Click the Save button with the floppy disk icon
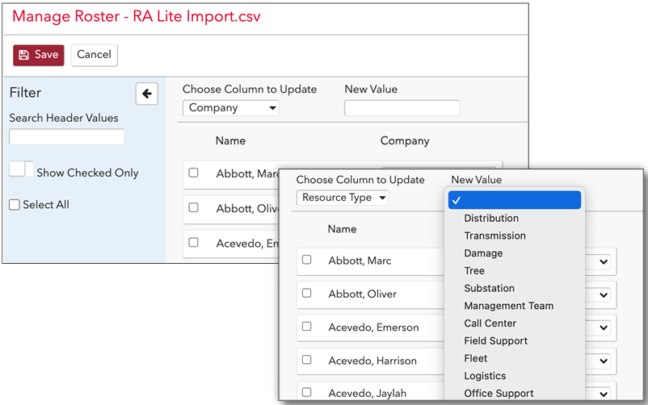The width and height of the screenshot is (648, 405). tap(39, 55)
